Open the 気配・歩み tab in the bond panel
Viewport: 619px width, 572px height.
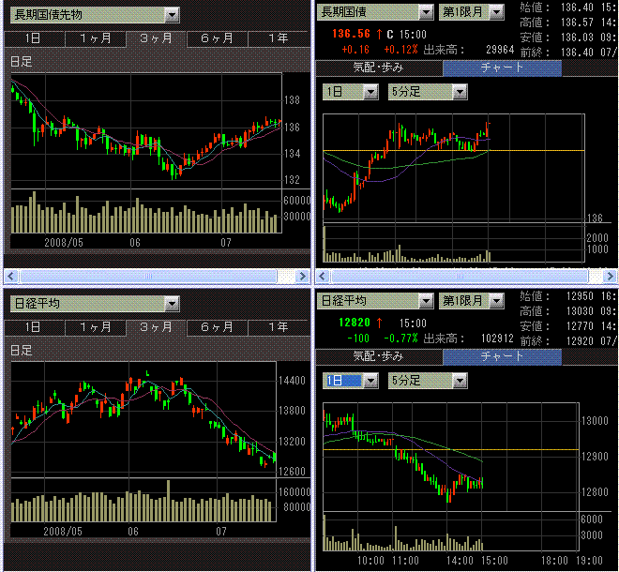(379, 68)
